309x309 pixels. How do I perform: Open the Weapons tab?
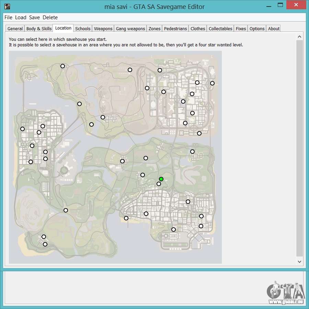103,28
